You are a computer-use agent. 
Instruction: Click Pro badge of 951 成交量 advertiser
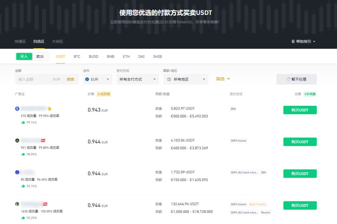(43, 141)
